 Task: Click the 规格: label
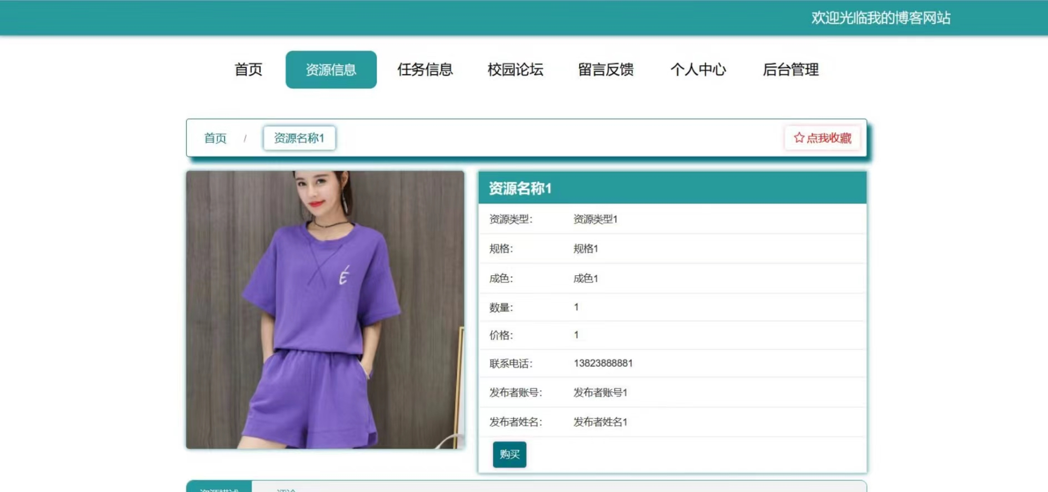click(501, 249)
